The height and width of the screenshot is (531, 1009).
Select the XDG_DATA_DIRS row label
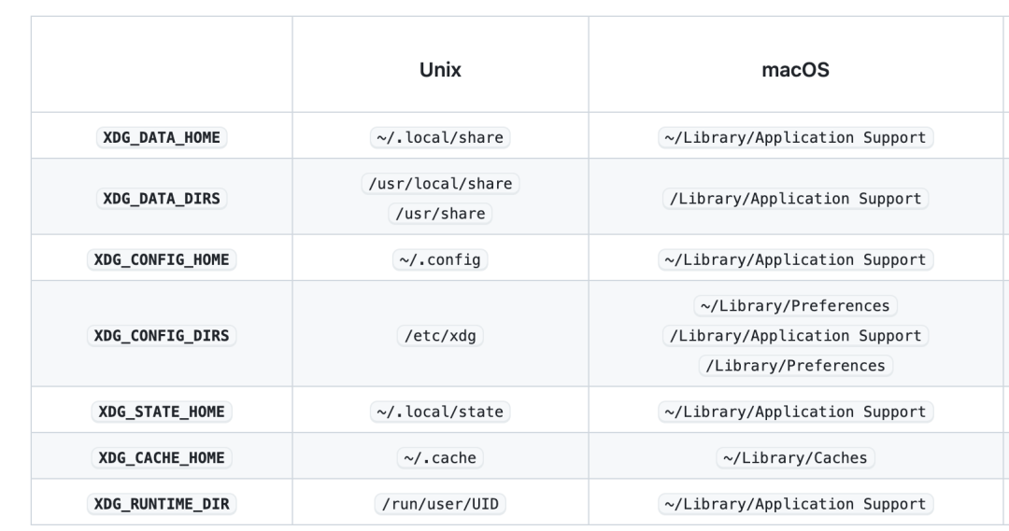tap(162, 199)
